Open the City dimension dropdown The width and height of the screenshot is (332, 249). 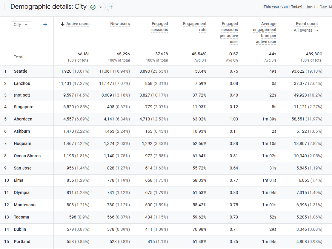pyautogui.click(x=21, y=25)
